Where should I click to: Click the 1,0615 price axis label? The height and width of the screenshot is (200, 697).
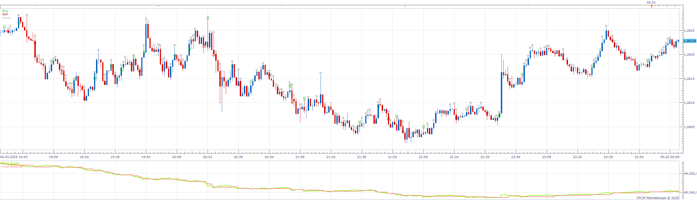pos(689,79)
